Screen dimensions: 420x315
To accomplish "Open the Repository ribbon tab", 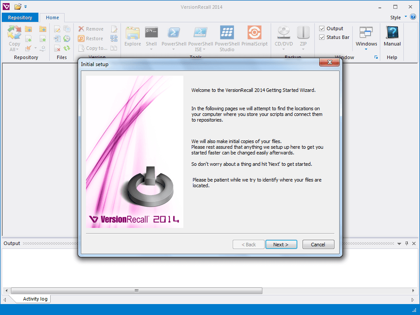I will point(20,17).
